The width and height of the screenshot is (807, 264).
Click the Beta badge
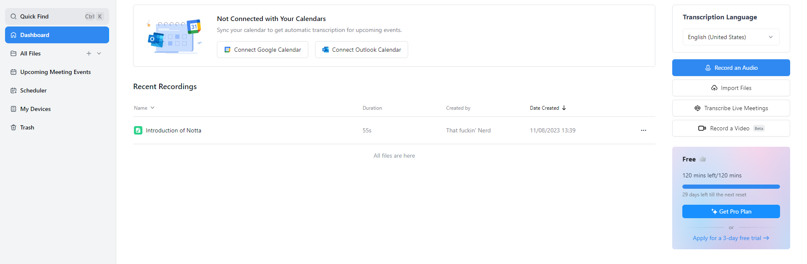(x=759, y=129)
